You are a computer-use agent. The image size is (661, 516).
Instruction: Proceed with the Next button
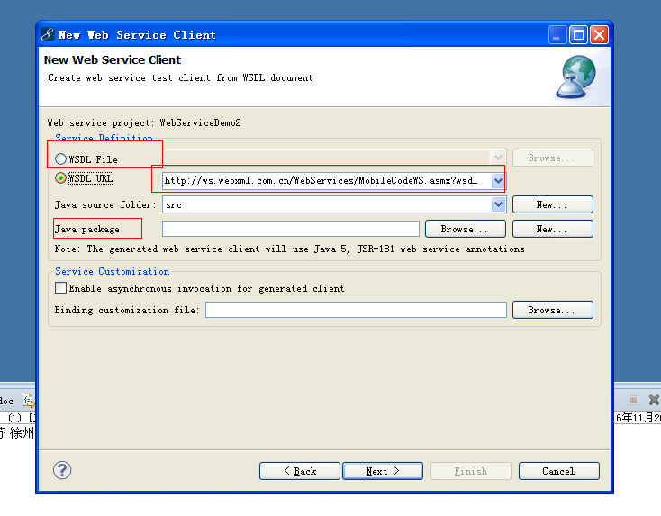point(383,471)
